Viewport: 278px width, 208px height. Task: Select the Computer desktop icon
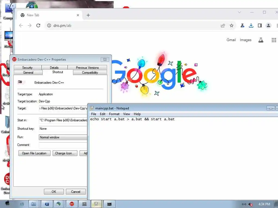(8, 11)
